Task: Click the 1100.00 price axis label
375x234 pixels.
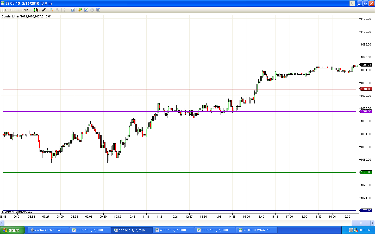Action: (x=366, y=32)
